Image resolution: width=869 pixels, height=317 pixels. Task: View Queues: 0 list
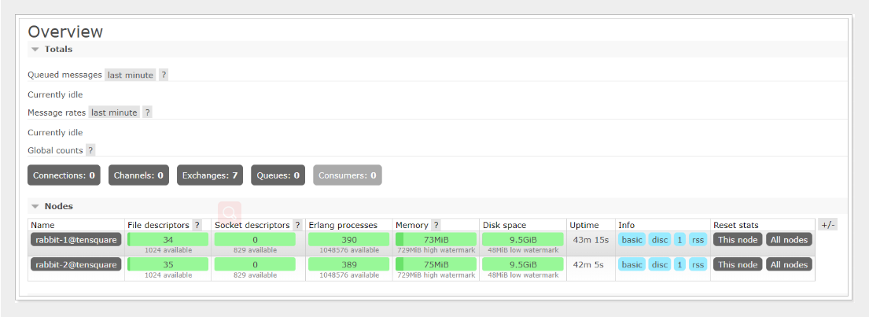[x=278, y=175]
